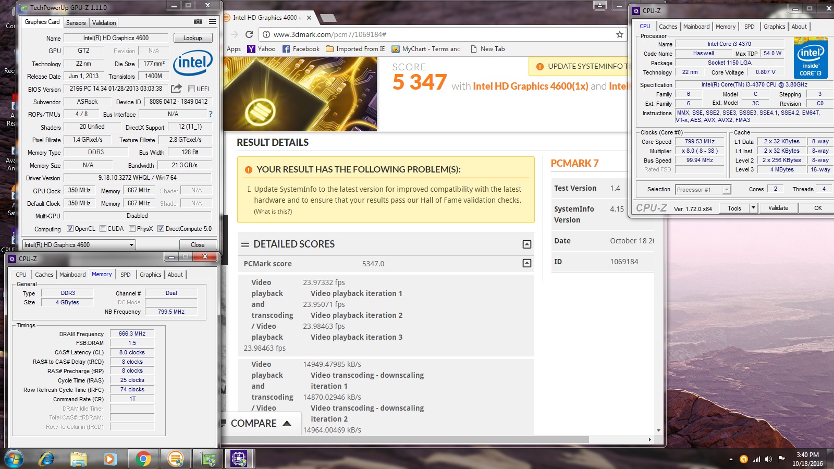The height and width of the screenshot is (469, 834).
Task: Toggle the PhysX checkbox in GPU-Z
Action: 132,229
